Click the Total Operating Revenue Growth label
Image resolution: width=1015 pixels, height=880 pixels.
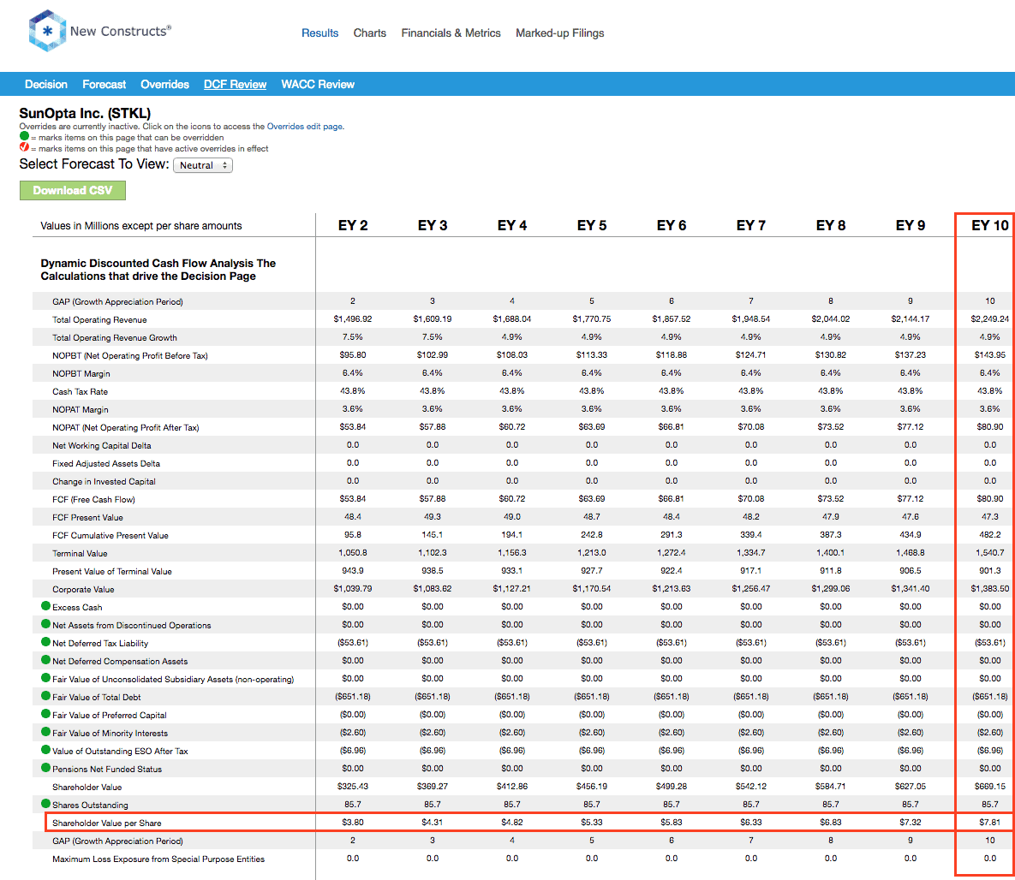(115, 338)
